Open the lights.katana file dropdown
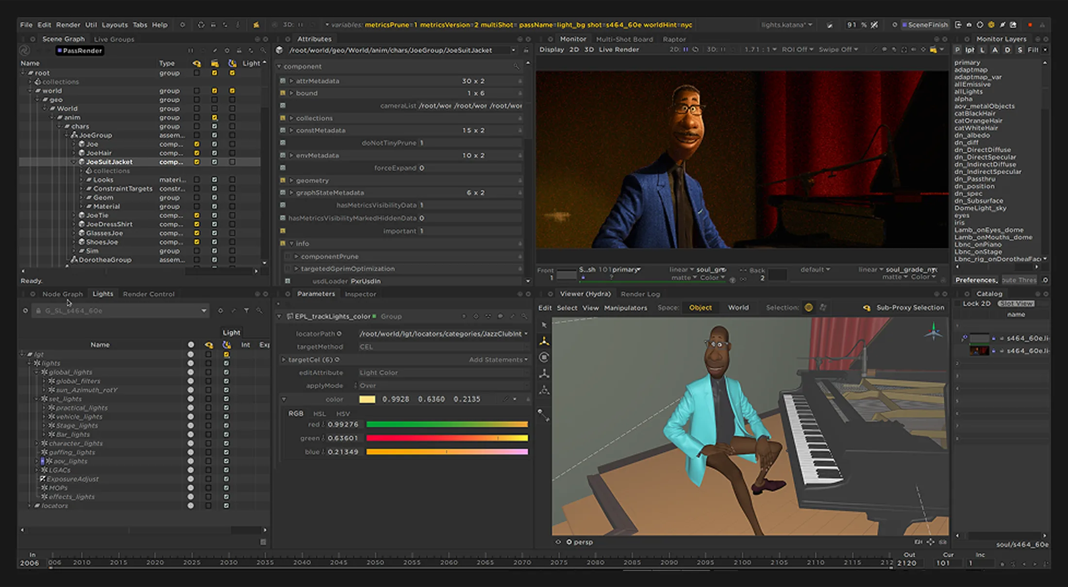This screenshot has width=1068, height=587. [786, 25]
